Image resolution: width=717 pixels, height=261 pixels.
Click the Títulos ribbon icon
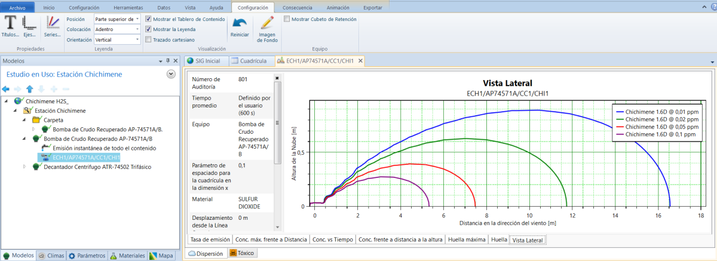11,25
